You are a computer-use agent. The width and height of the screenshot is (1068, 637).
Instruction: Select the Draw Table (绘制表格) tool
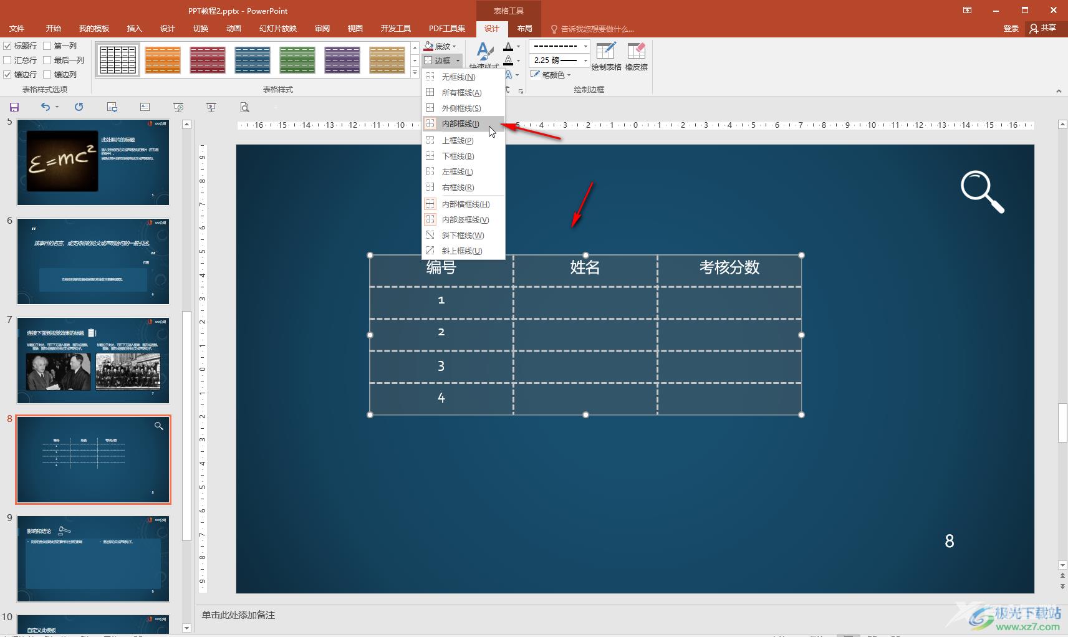(x=606, y=57)
